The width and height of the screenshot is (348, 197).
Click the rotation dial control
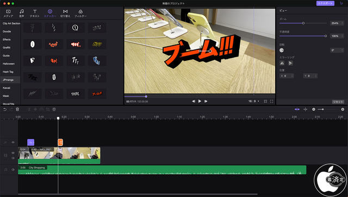(282, 50)
